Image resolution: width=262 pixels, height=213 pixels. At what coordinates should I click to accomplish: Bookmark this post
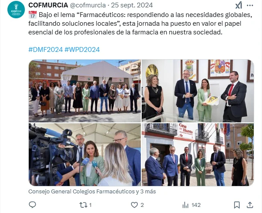(x=237, y=205)
